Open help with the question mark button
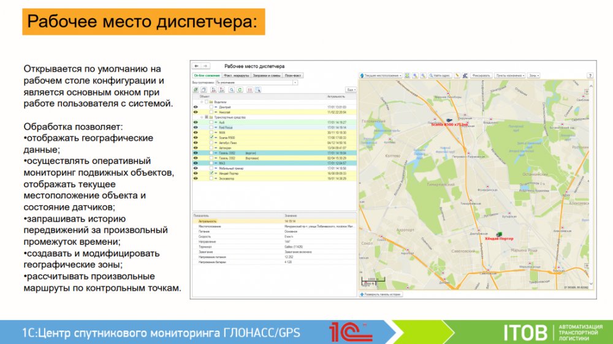 590,75
